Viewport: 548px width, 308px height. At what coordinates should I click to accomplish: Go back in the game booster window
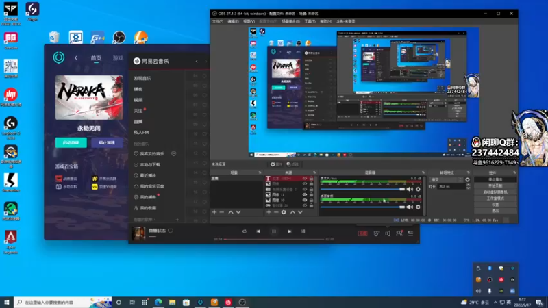pos(76,58)
